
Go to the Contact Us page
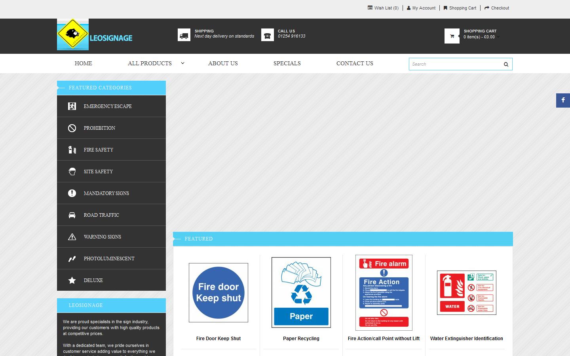[355, 63]
